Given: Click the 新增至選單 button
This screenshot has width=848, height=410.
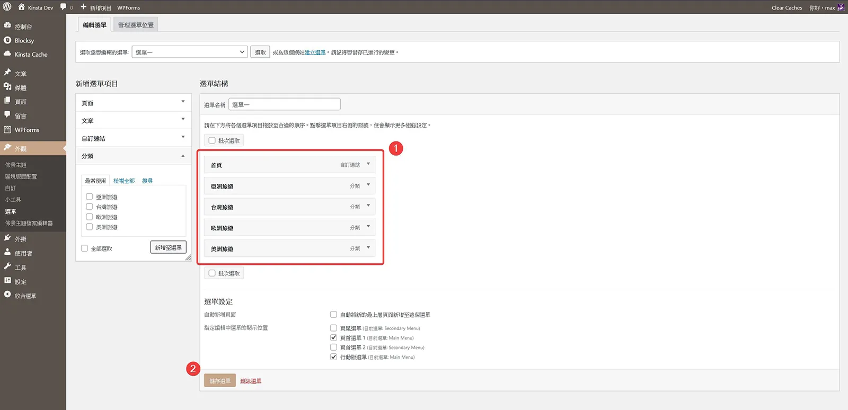Looking at the screenshot, I should 168,247.
